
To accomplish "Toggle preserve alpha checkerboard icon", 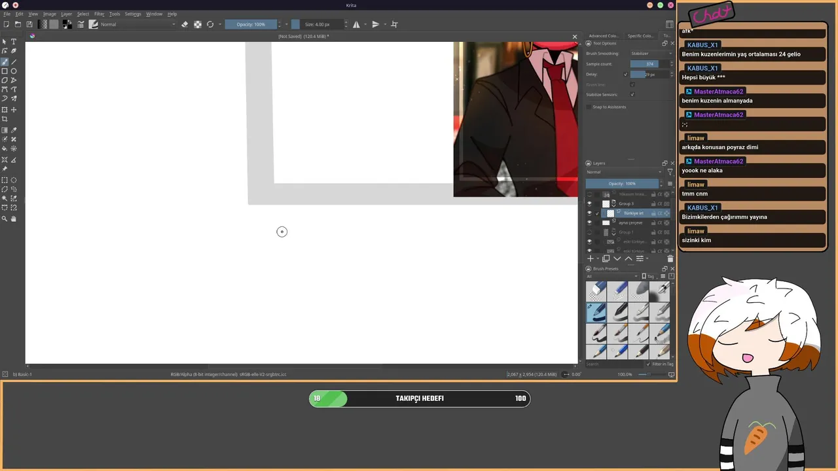I will coord(198,24).
